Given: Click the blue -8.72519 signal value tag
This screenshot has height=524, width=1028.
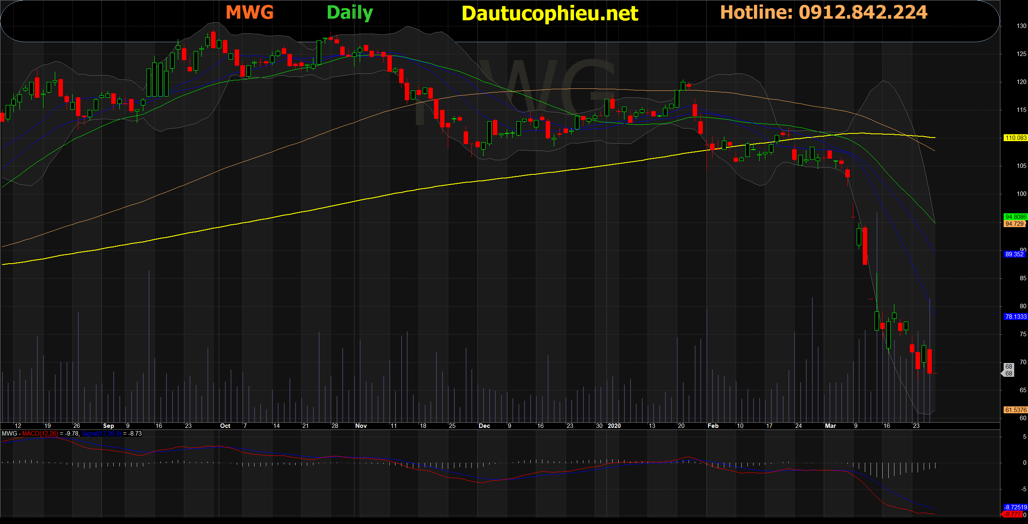Looking at the screenshot, I should (x=1015, y=507).
